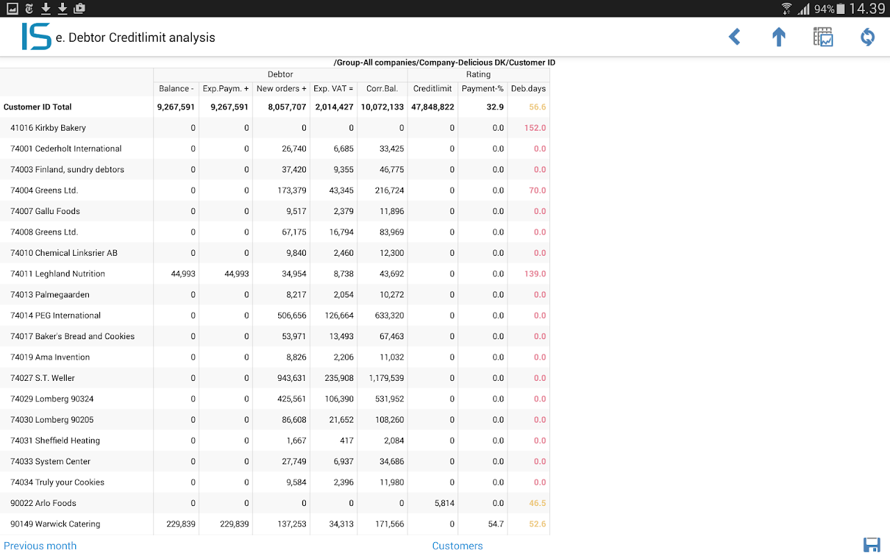Screen dimensions: 890x556
Task: Select customer 74007 Gallu Foods
Action: pyautogui.click(x=275, y=211)
